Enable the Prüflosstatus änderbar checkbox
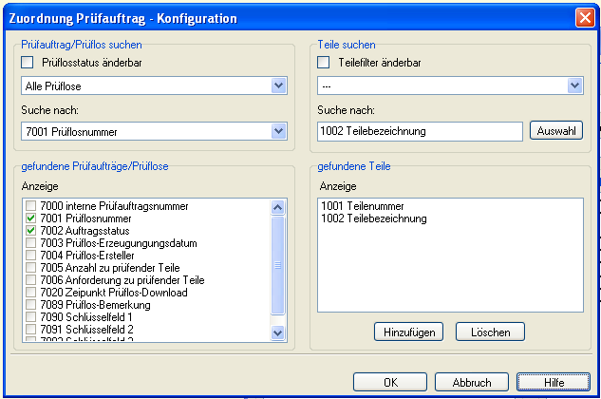Image resolution: width=601 pixels, height=399 pixels. click(28, 62)
